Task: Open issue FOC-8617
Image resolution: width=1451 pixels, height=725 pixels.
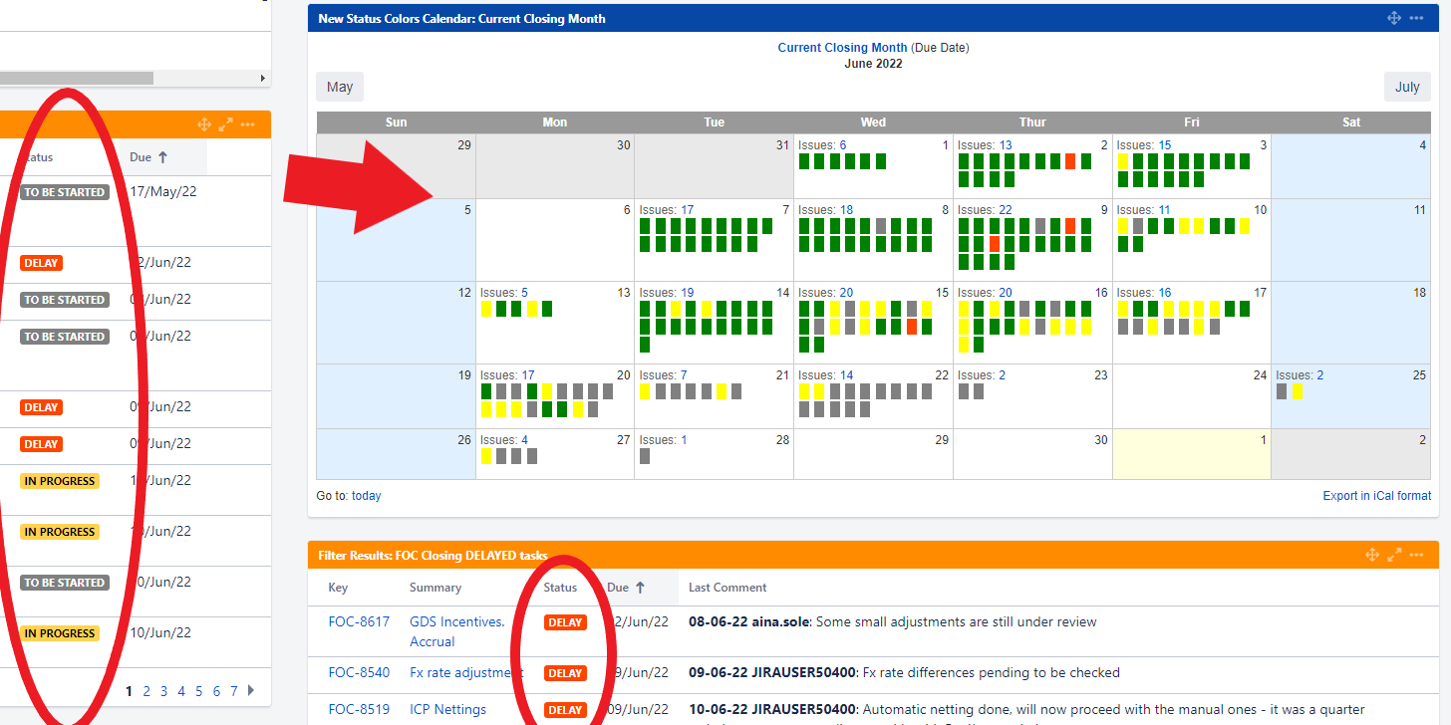Action: (359, 621)
